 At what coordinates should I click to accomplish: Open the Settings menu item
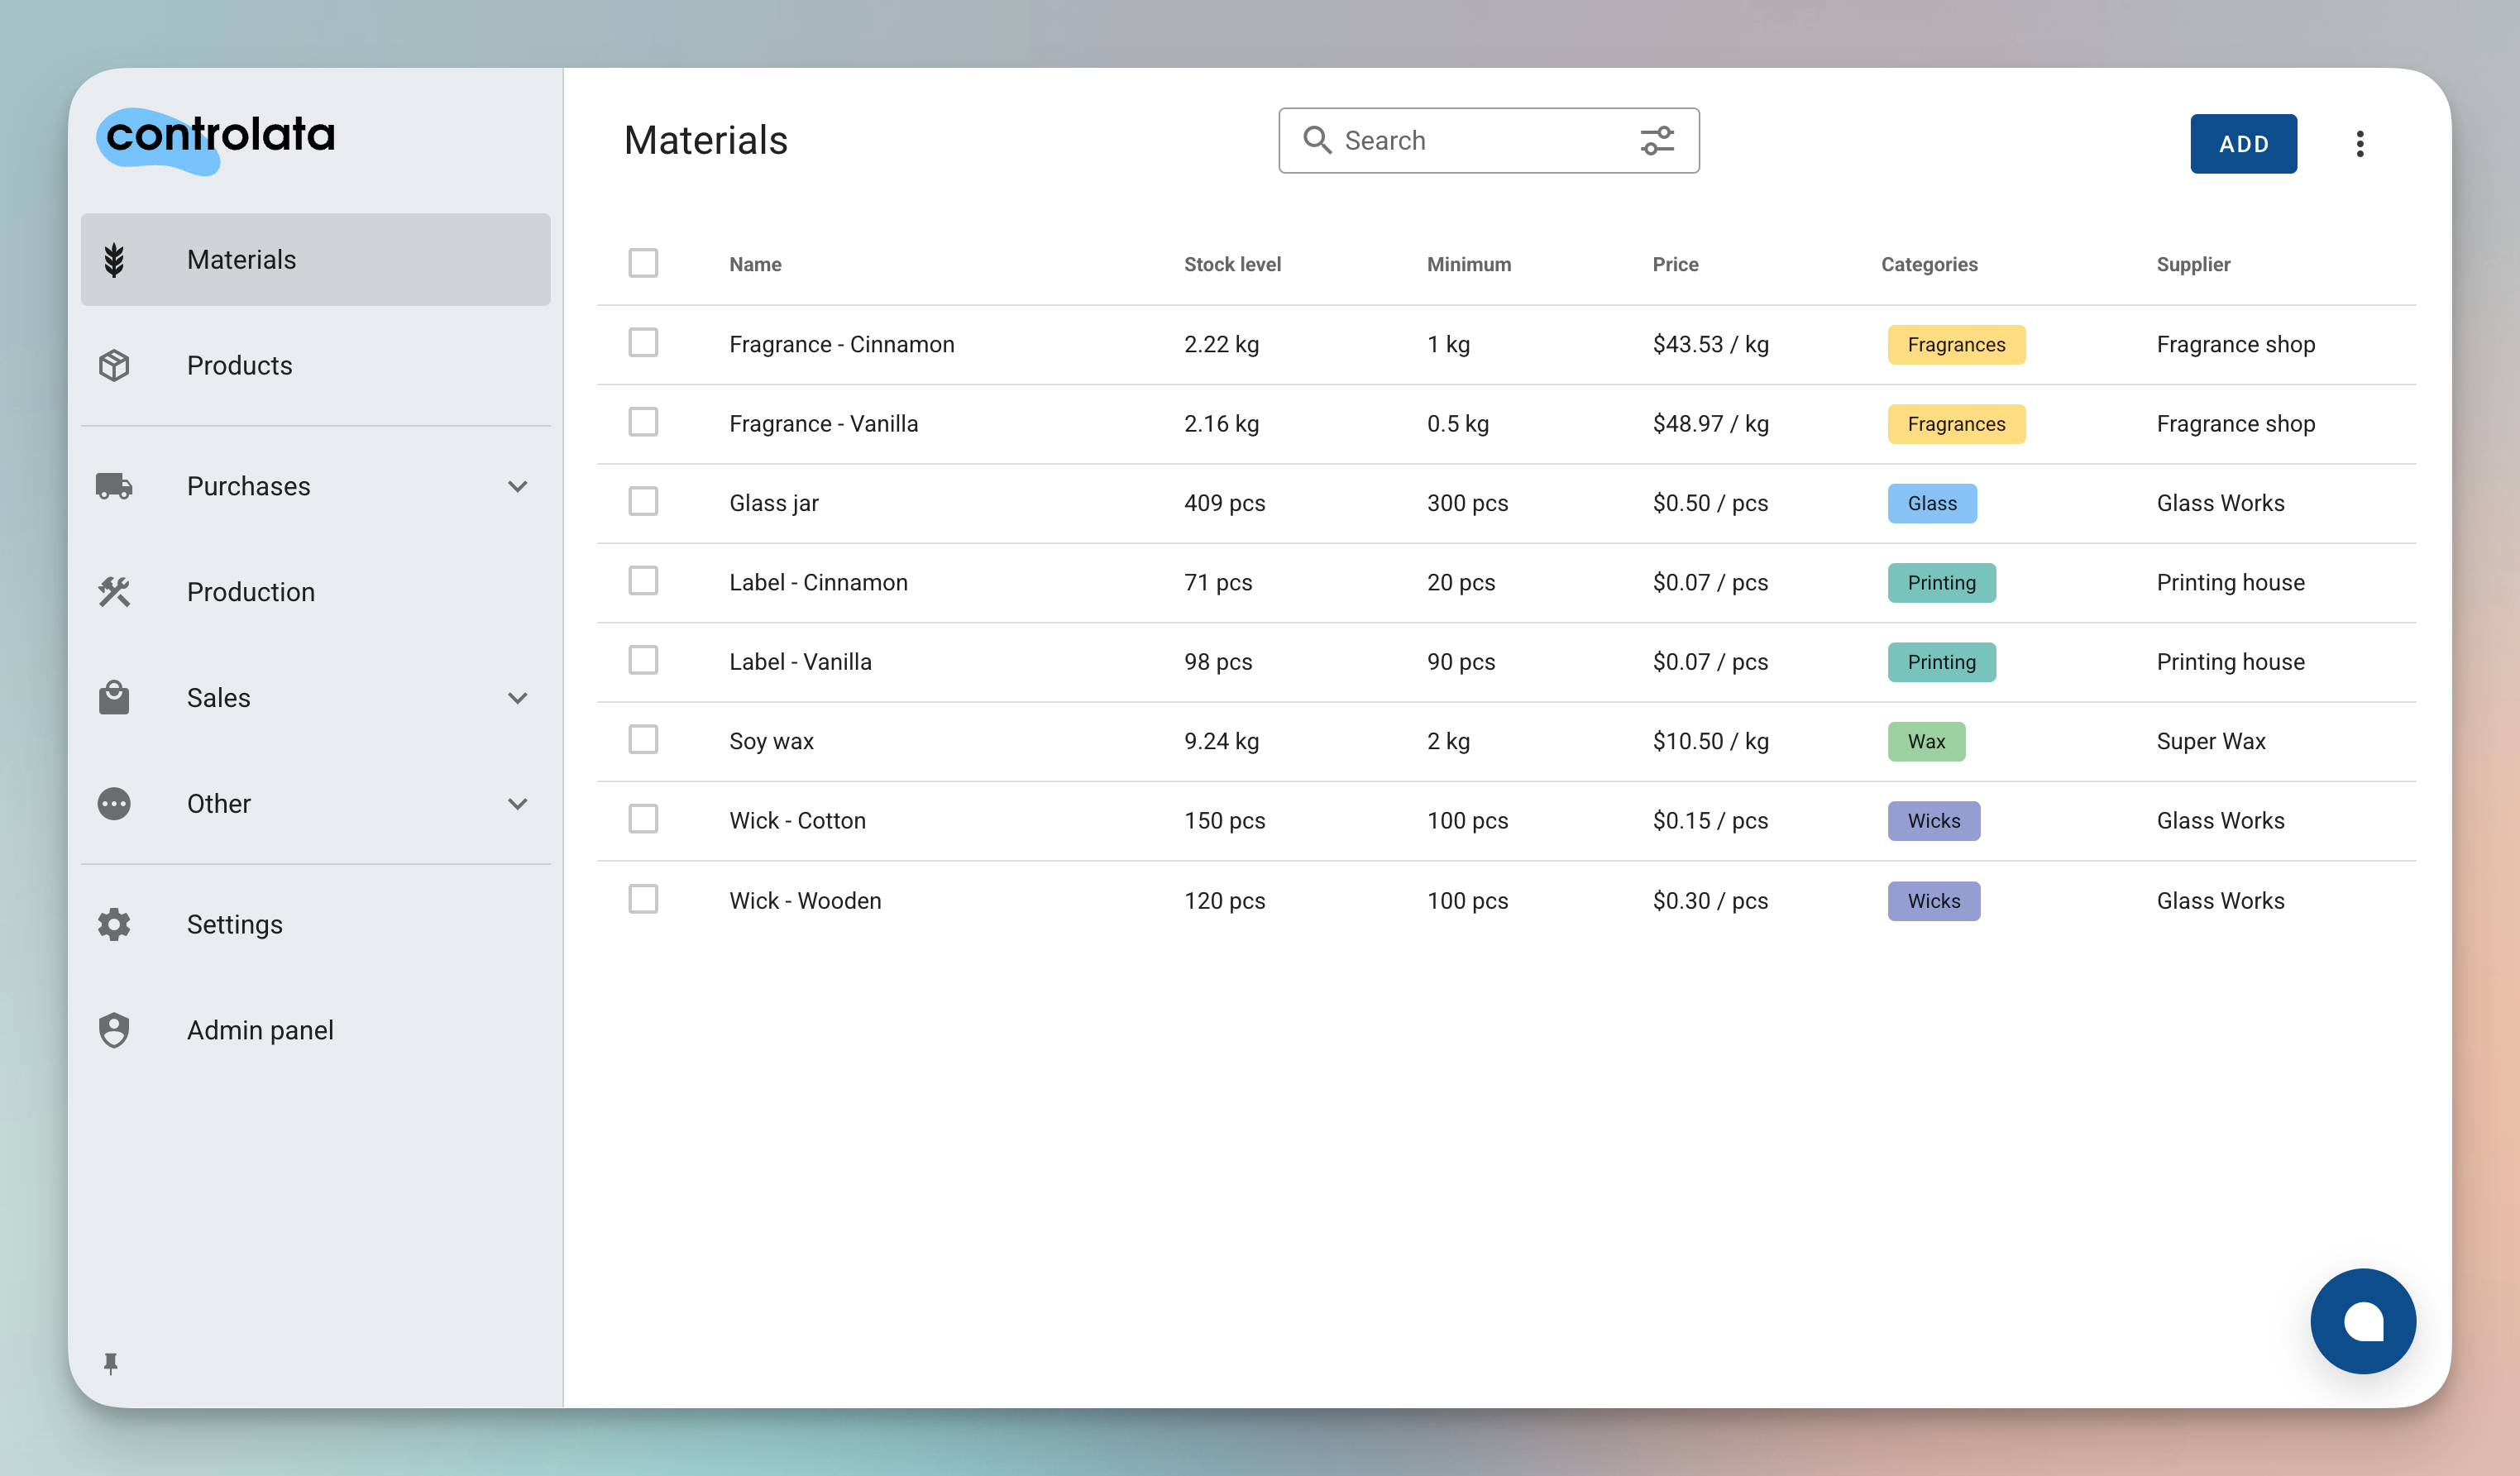point(234,924)
